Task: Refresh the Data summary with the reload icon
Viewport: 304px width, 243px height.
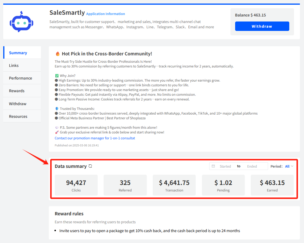Action: point(90,166)
